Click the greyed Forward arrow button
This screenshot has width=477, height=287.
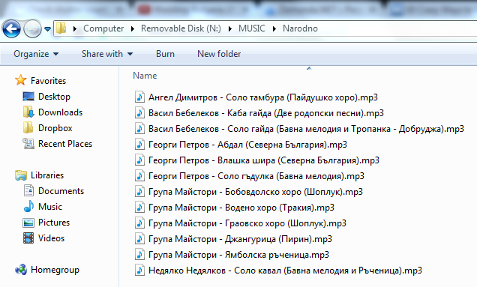[32, 29]
